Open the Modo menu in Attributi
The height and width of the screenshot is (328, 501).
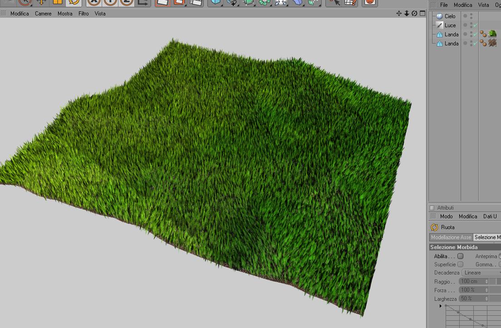(x=447, y=216)
